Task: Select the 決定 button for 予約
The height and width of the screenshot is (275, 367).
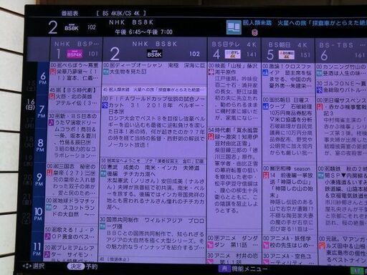Action: pyautogui.click(x=75, y=266)
